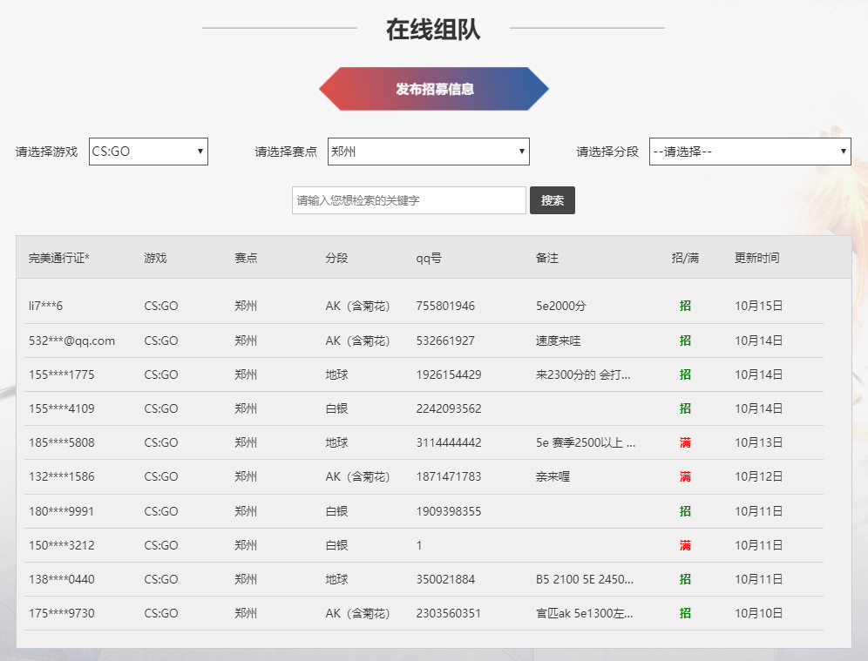
Task: Select the 更新时间 column header
Action: pos(755,257)
